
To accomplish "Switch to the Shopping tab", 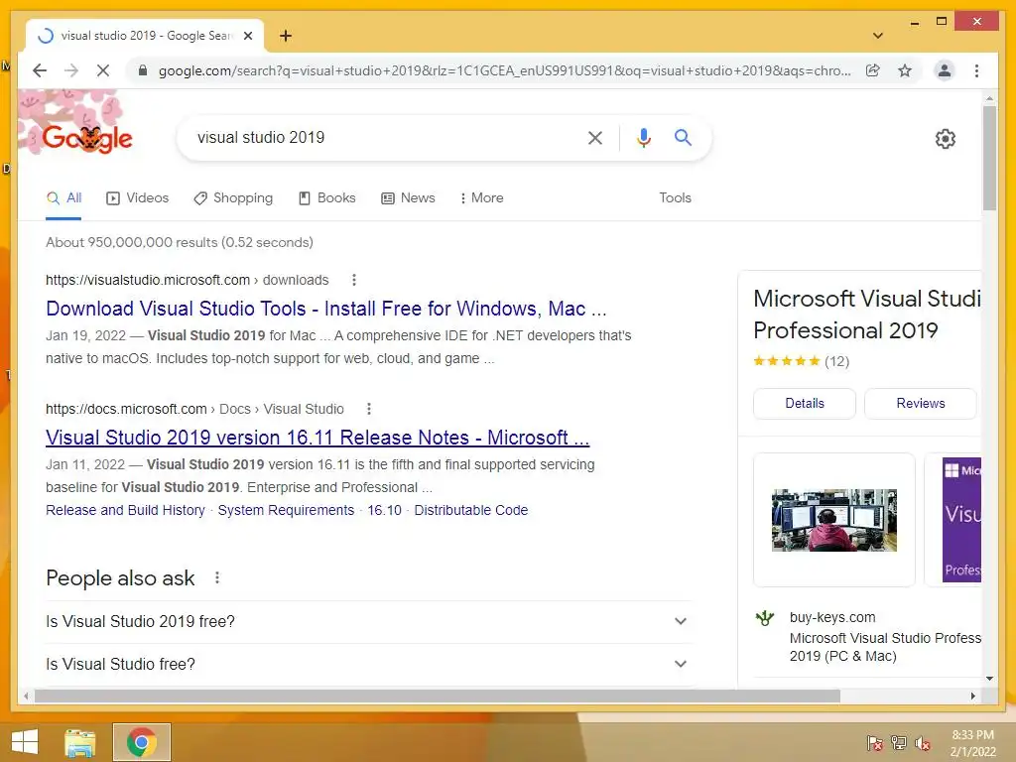I will pyautogui.click(x=233, y=198).
